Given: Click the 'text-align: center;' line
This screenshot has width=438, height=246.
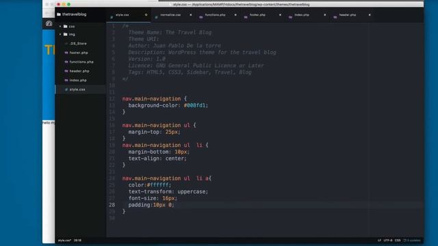Looking at the screenshot, I should point(157,159).
